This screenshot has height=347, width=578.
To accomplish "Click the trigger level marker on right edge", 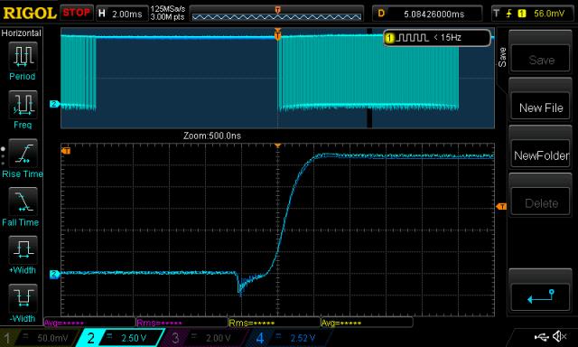I will point(501,207).
